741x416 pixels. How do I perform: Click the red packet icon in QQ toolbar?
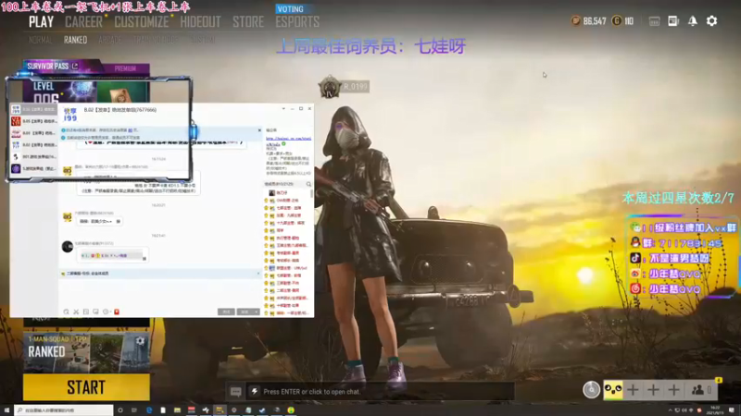tap(117, 312)
